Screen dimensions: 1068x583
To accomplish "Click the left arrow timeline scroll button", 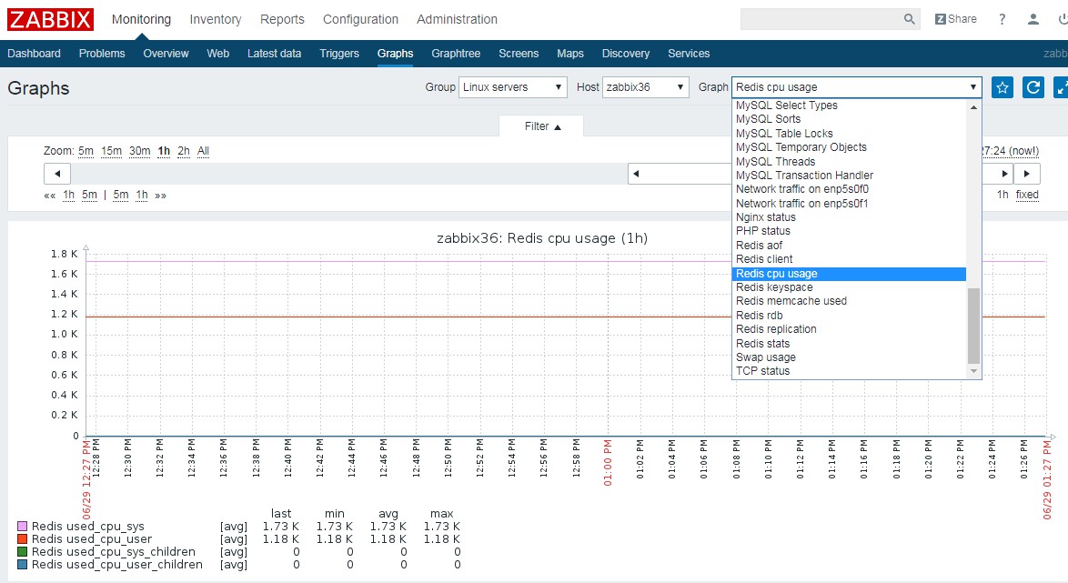I will [57, 174].
